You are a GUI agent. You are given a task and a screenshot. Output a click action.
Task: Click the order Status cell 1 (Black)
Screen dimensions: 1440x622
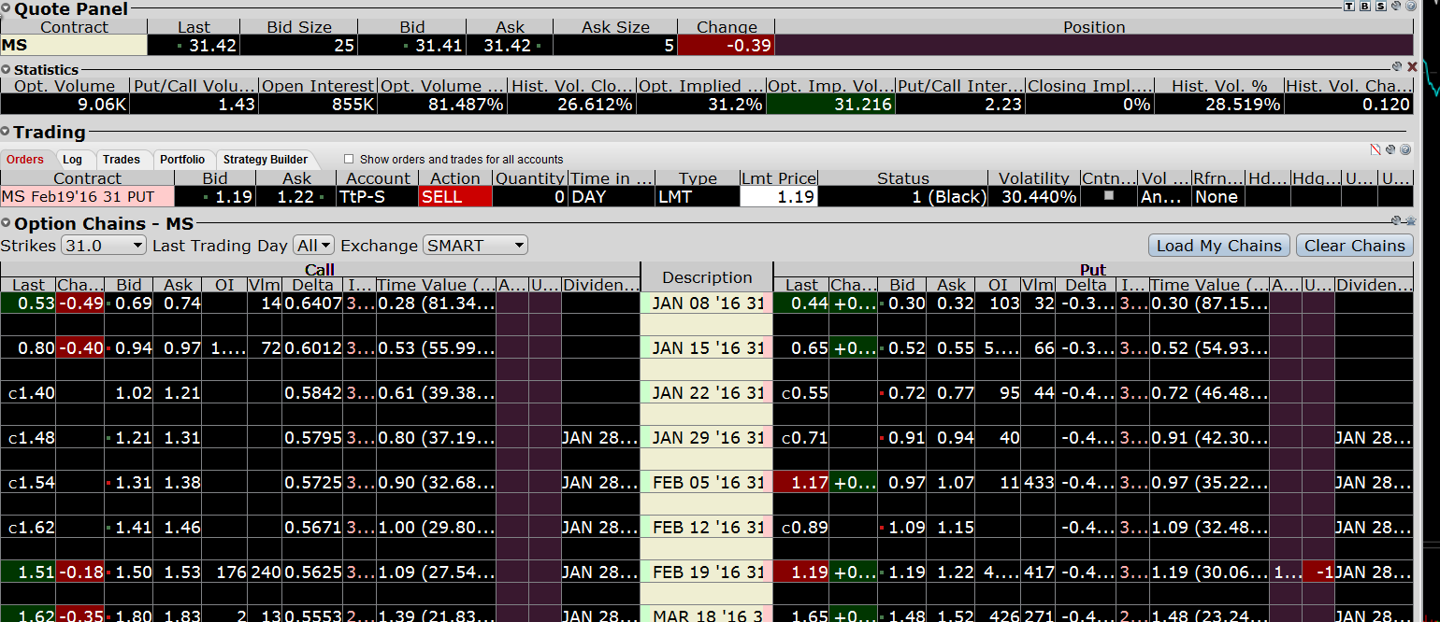[903, 197]
